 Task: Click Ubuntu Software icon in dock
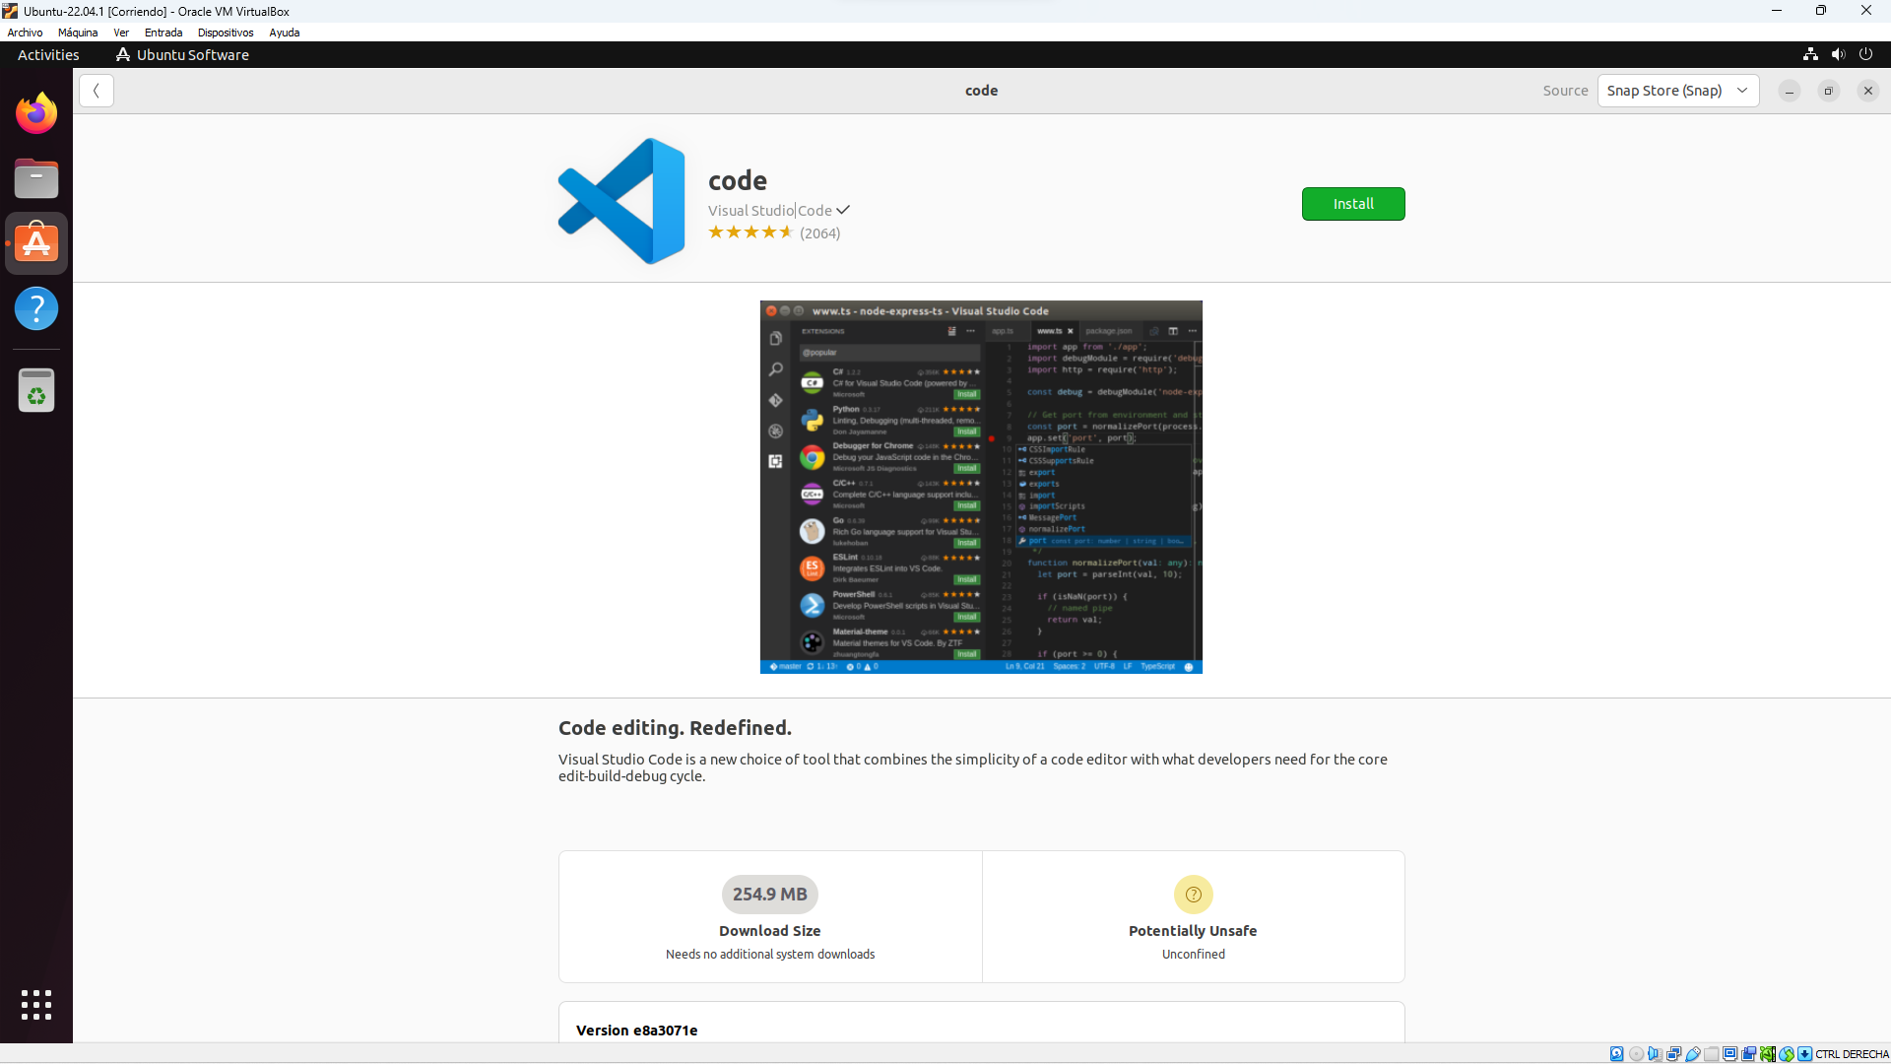36,243
